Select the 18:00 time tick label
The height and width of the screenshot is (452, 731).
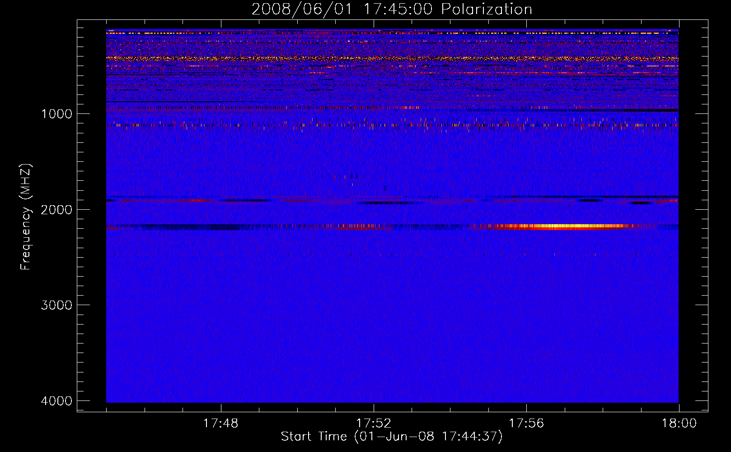(679, 424)
